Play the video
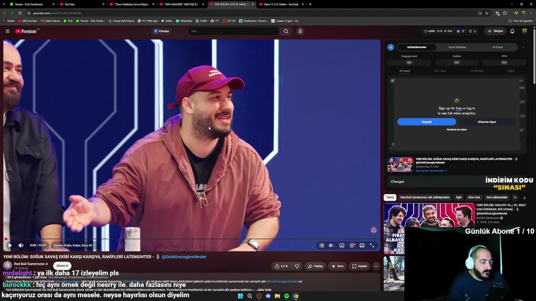Viewport: 536px width, 301px height. coord(10,245)
